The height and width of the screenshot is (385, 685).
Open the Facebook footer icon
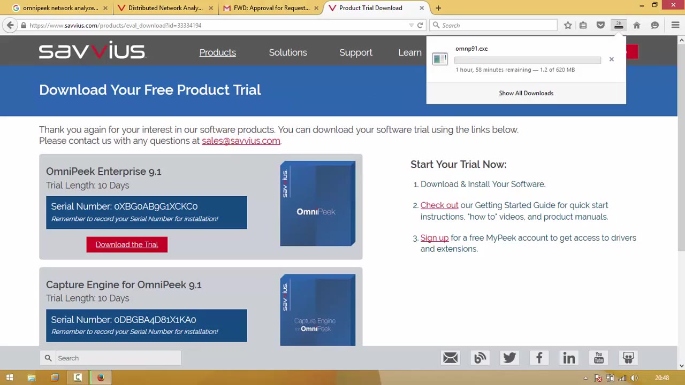[539, 358]
